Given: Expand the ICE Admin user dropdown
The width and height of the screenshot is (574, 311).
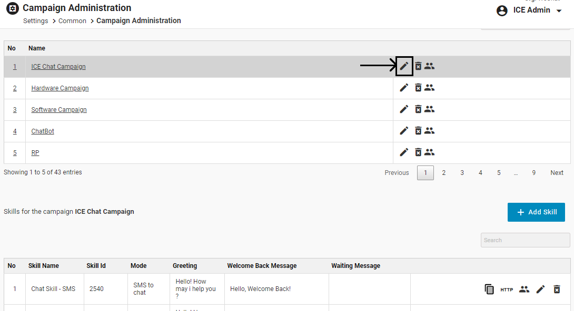Looking at the screenshot, I should tap(559, 11).
